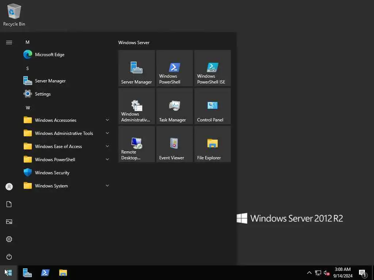Open Server Manager in the app list
Screen dimensions: 374x280
pos(66,81)
